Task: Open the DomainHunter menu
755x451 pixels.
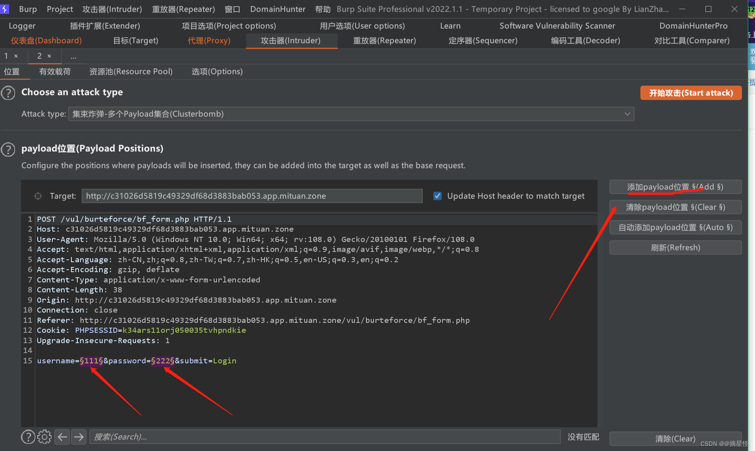Action: pos(278,9)
